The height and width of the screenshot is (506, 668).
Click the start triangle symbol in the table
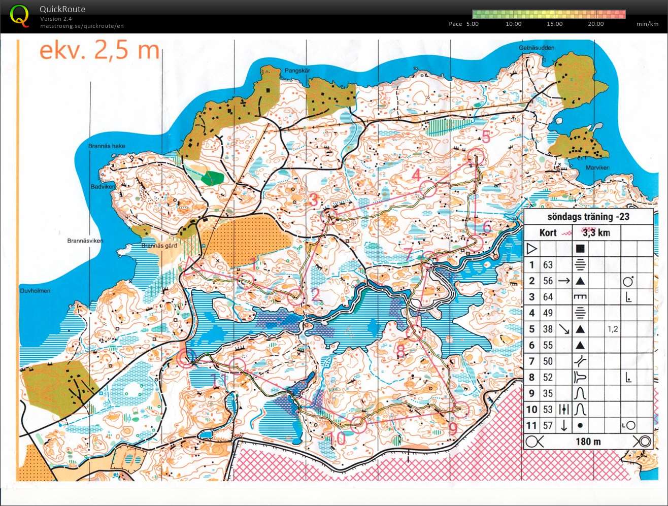pyautogui.click(x=531, y=249)
